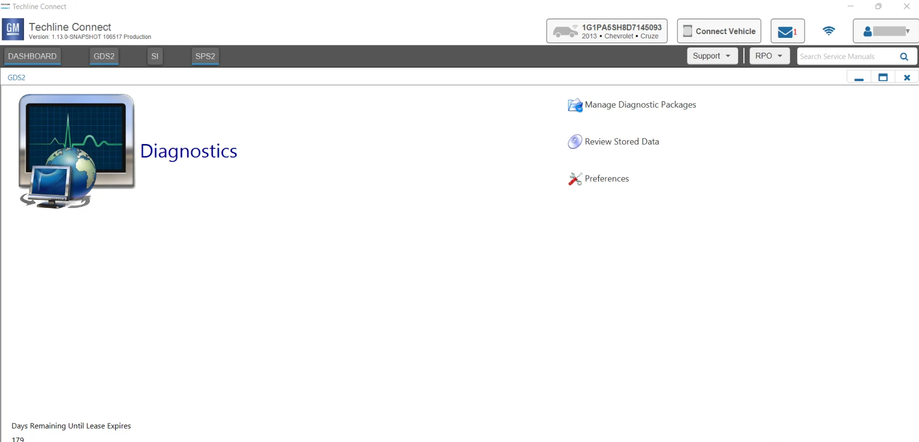
Task: Click the Manage Diagnostic Packages folder icon
Action: 575,105
